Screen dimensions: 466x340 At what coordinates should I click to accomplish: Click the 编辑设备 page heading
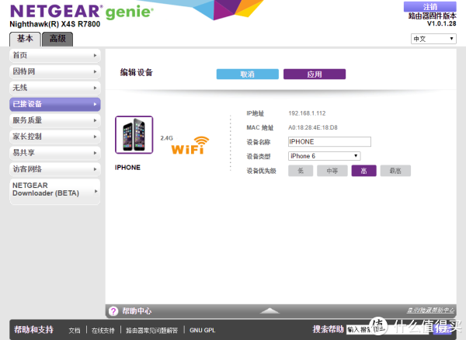tap(137, 72)
